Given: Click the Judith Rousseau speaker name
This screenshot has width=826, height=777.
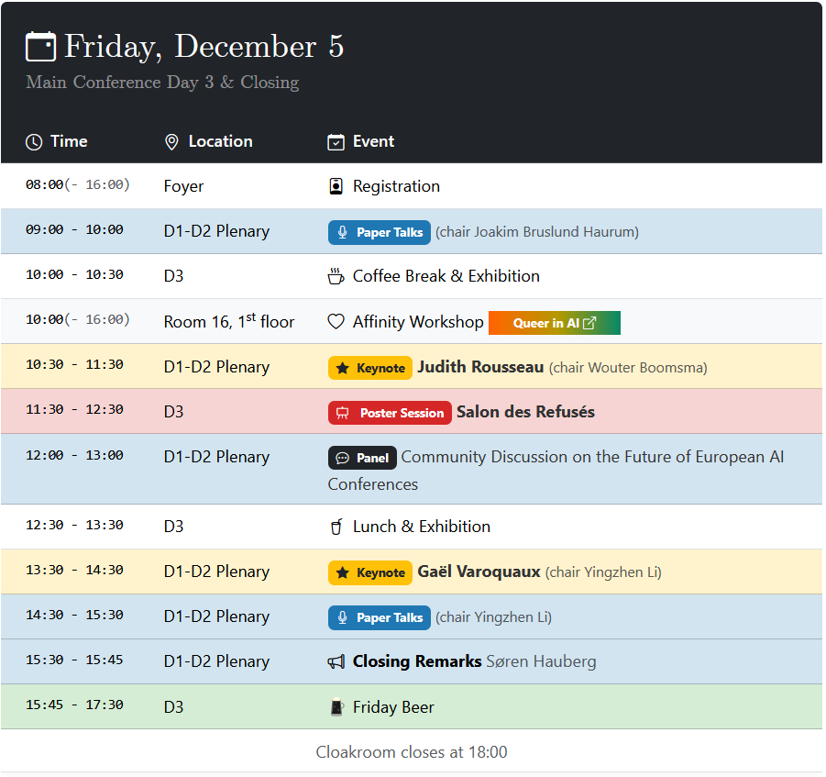Looking at the screenshot, I should point(480,367).
